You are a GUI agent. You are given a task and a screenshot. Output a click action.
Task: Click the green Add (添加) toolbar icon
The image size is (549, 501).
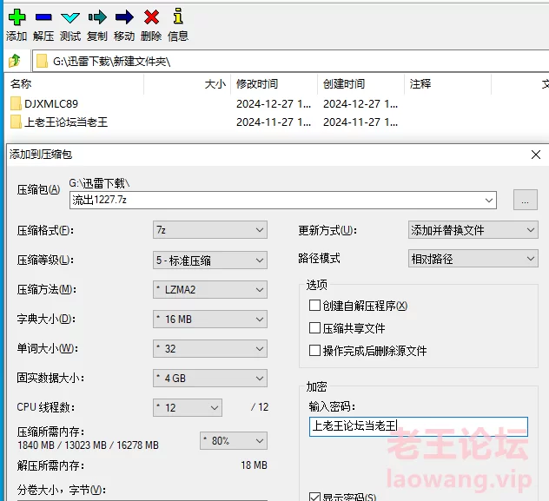pyautogui.click(x=17, y=16)
